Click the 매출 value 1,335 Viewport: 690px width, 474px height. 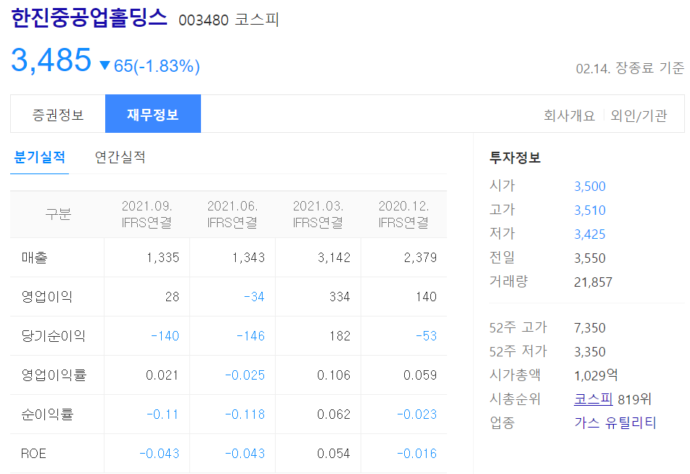coord(163,258)
